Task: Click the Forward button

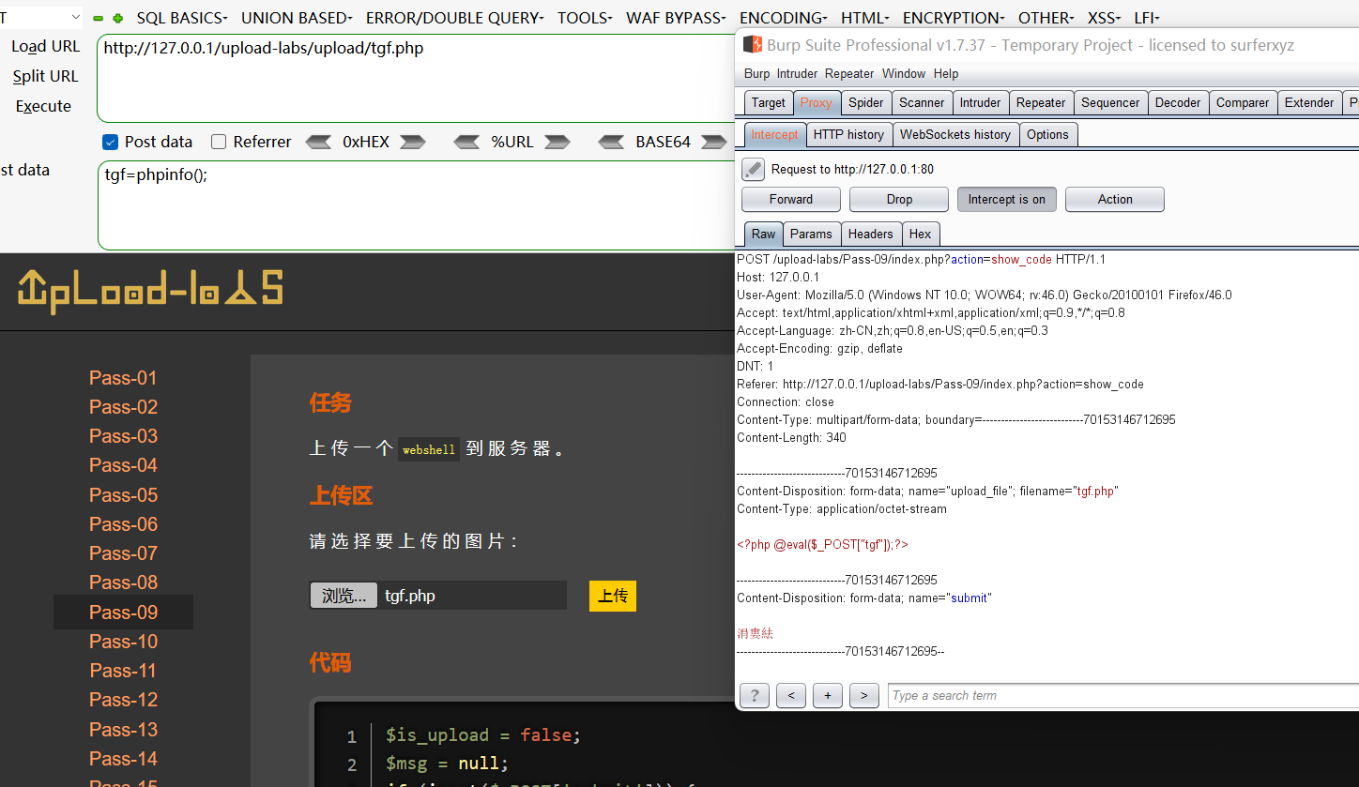Action: tap(791, 199)
